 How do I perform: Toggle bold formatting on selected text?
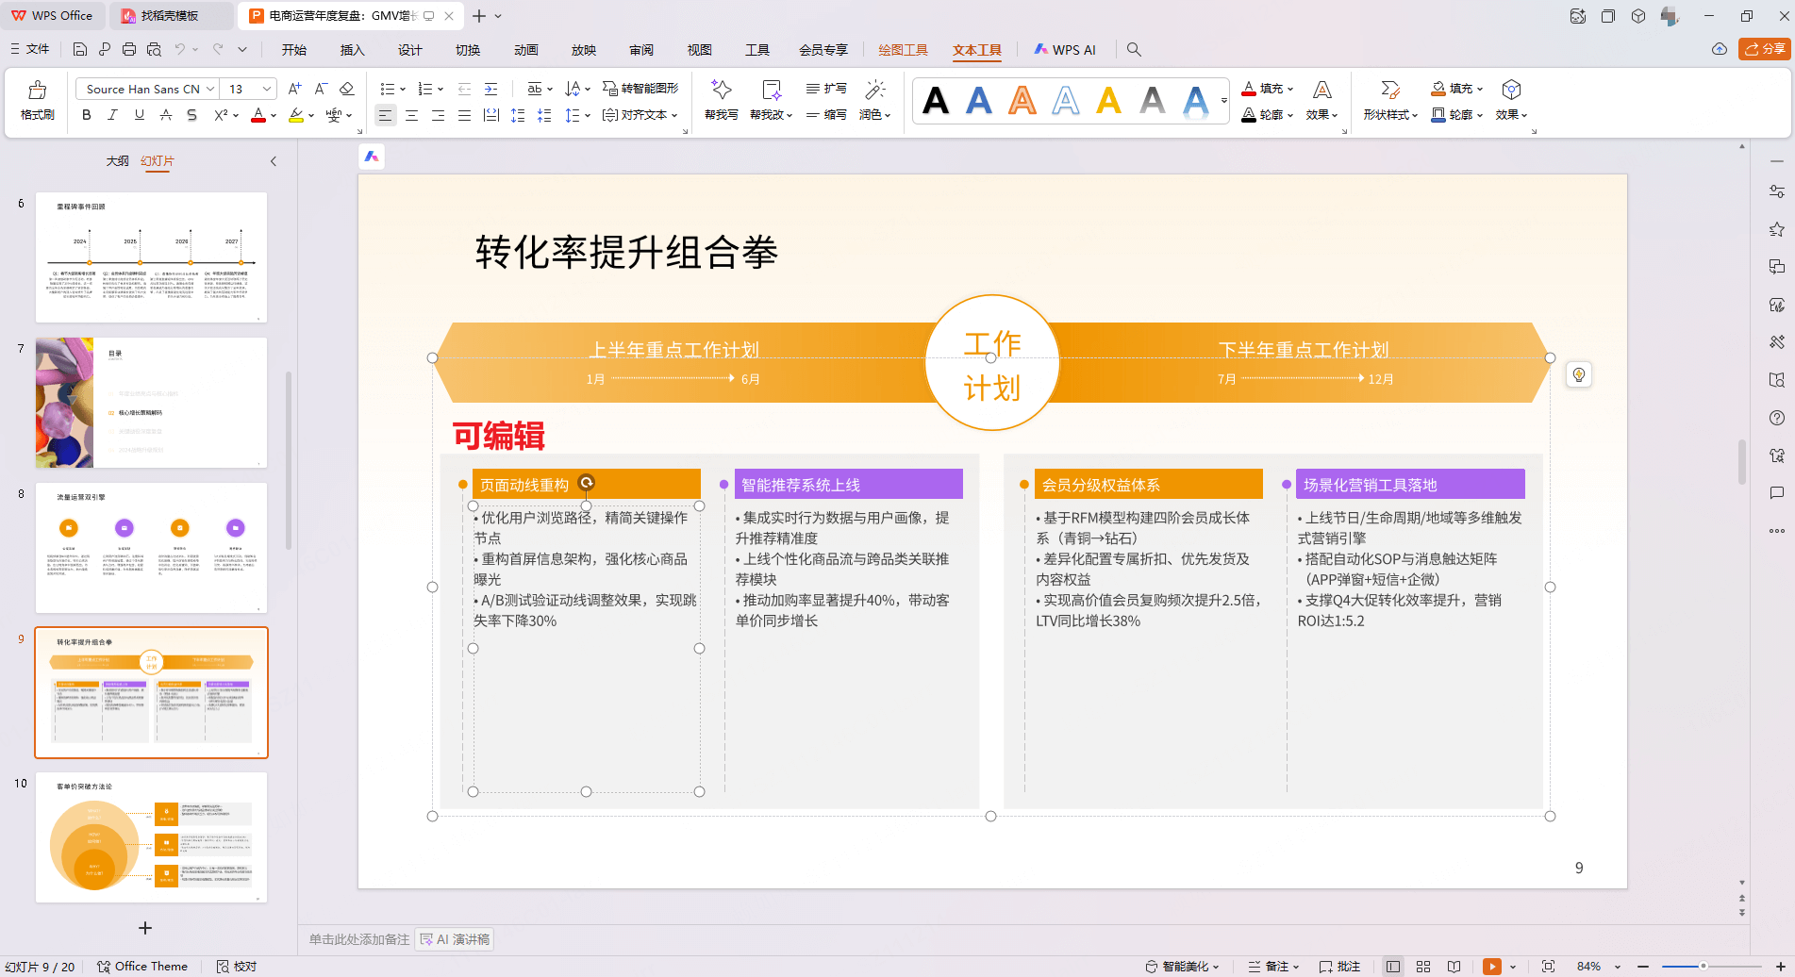(86, 115)
